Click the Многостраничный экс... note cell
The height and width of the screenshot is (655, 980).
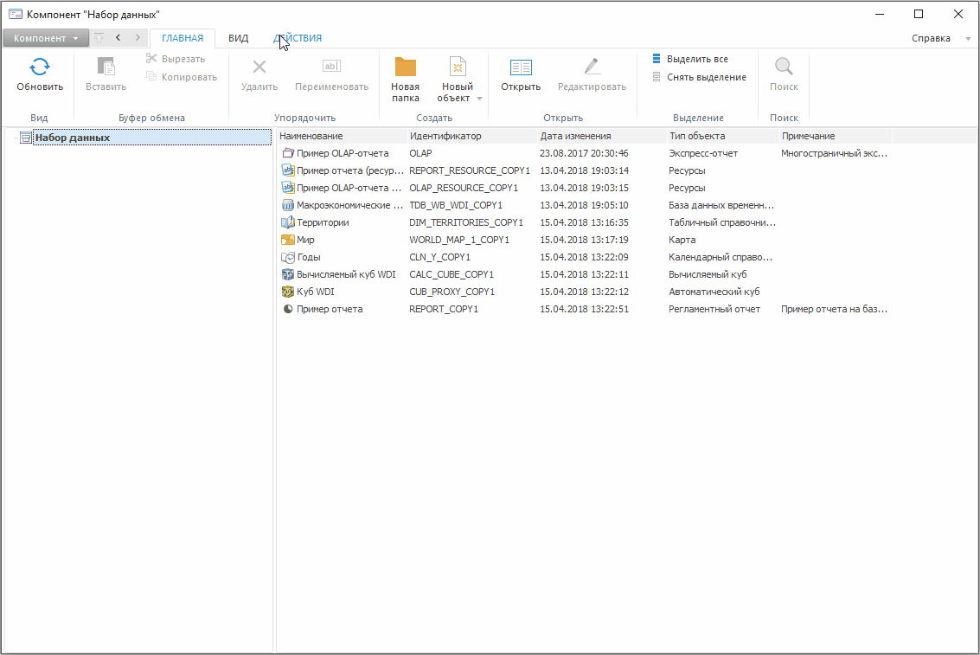point(834,153)
